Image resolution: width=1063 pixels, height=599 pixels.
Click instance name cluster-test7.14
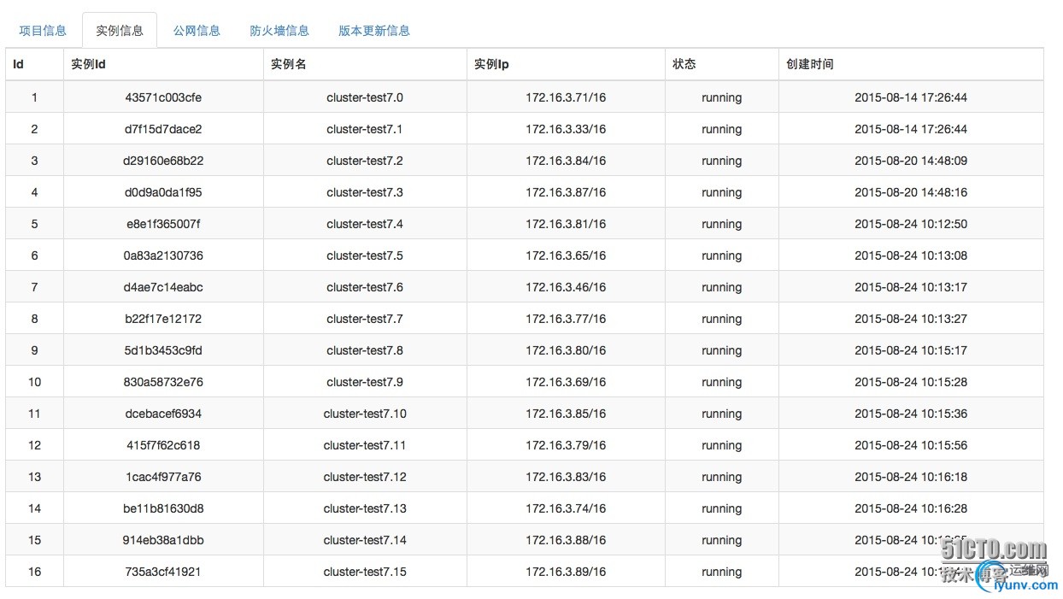click(x=365, y=540)
